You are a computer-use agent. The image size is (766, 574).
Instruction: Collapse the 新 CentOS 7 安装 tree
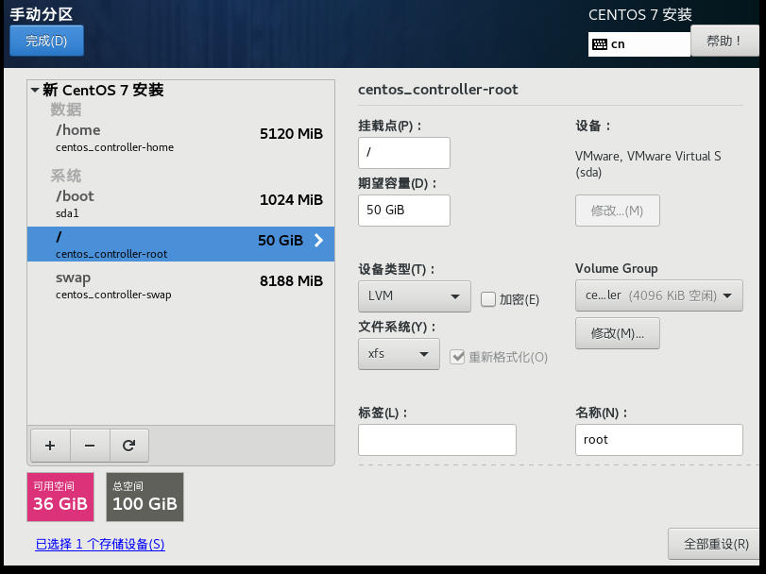coord(35,90)
